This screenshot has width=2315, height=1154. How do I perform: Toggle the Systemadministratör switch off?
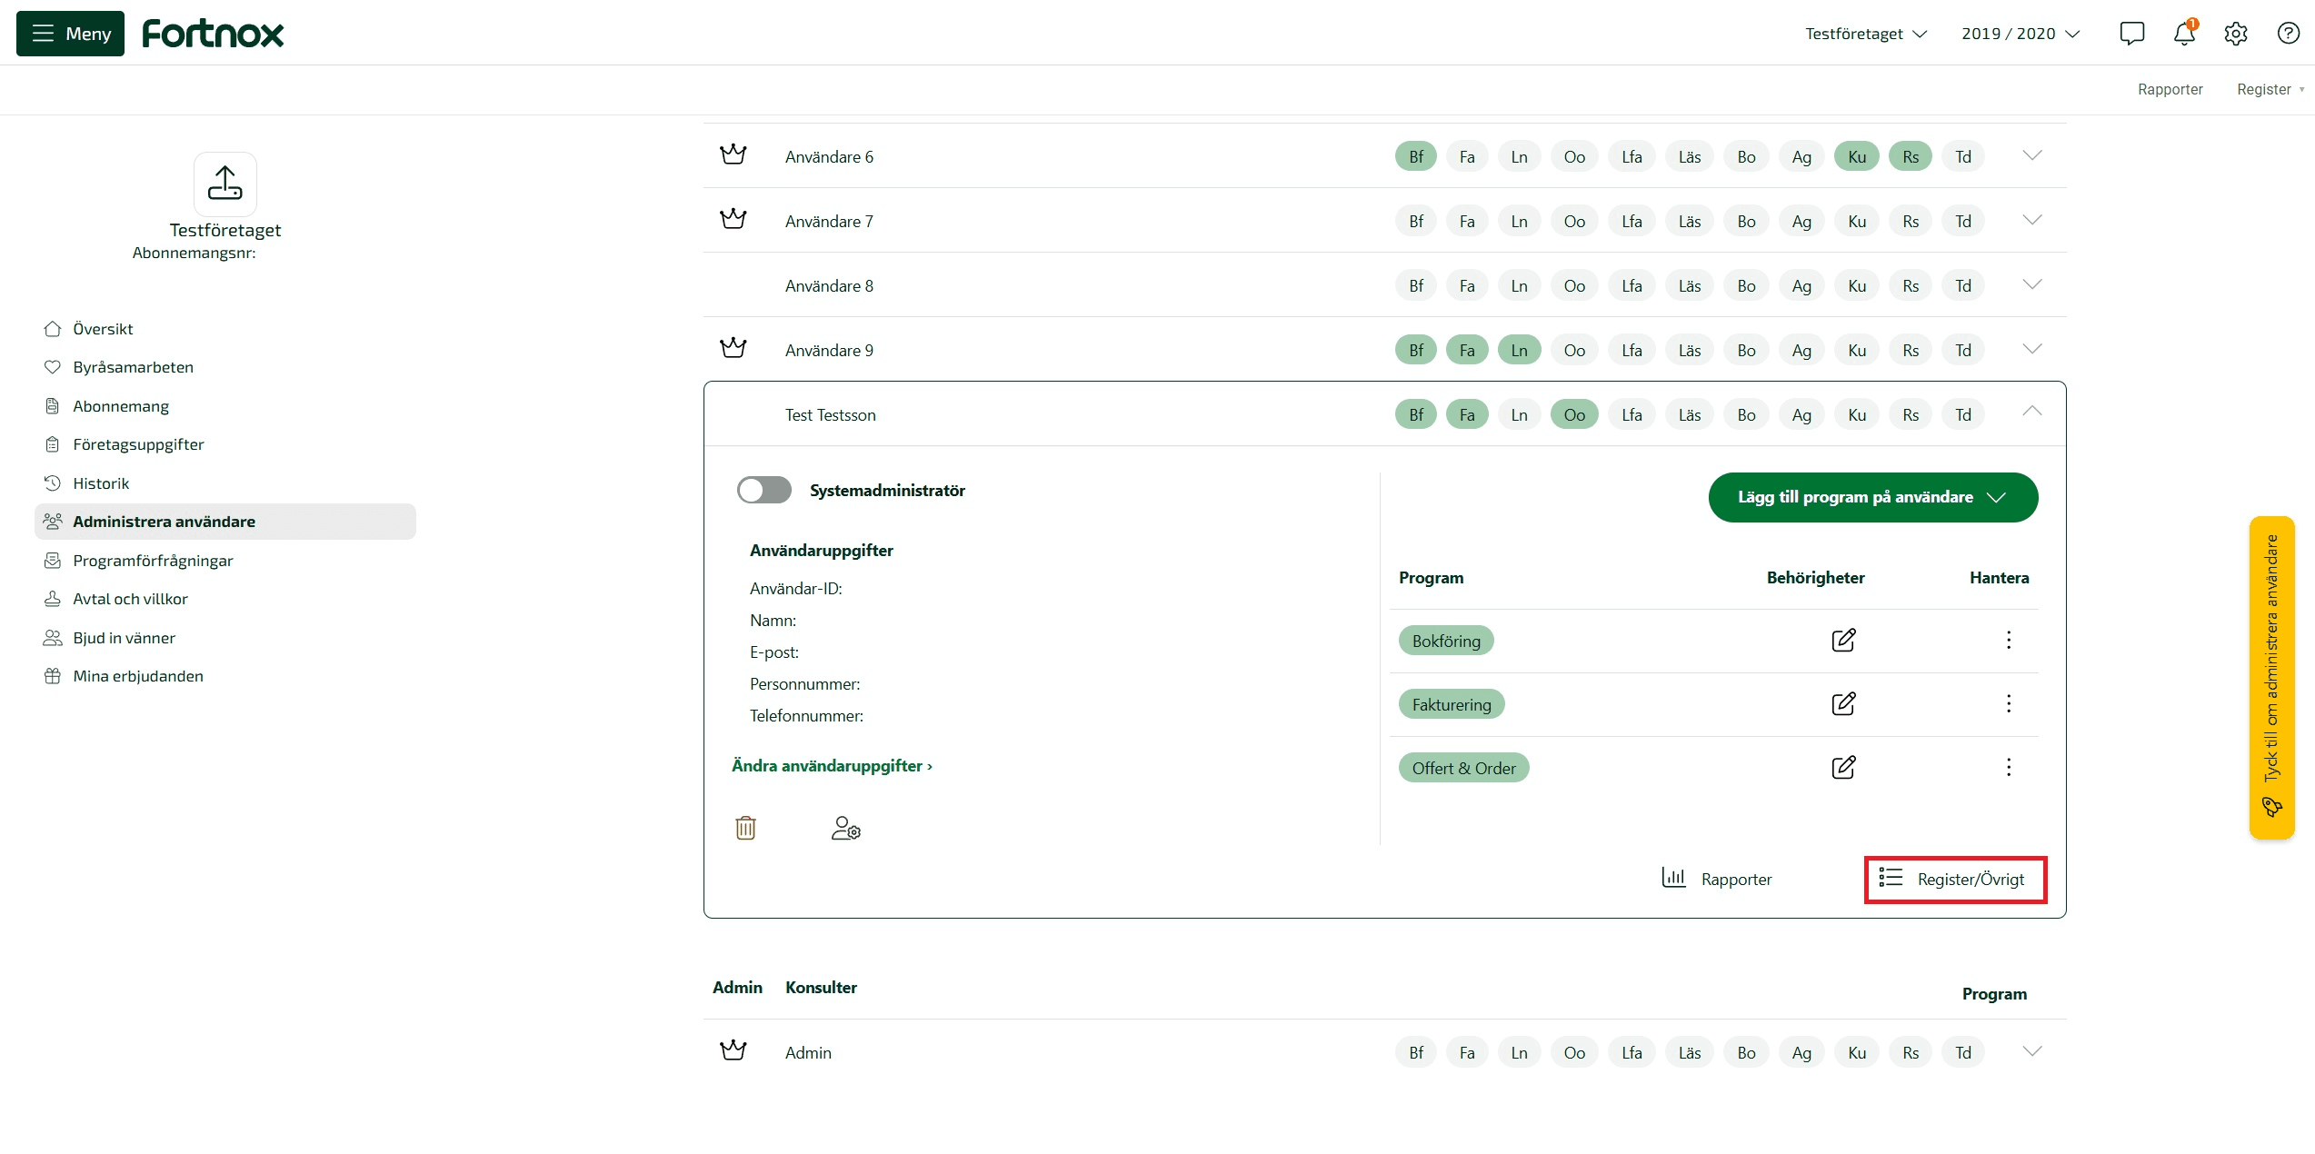point(763,490)
